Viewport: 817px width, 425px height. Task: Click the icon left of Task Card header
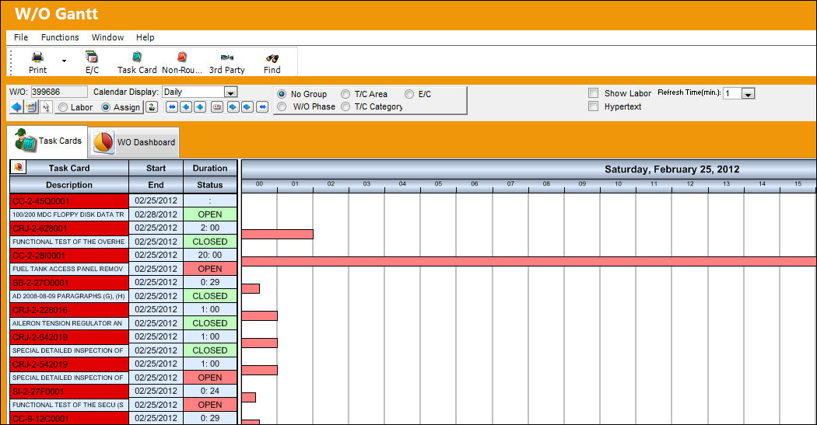click(x=18, y=168)
